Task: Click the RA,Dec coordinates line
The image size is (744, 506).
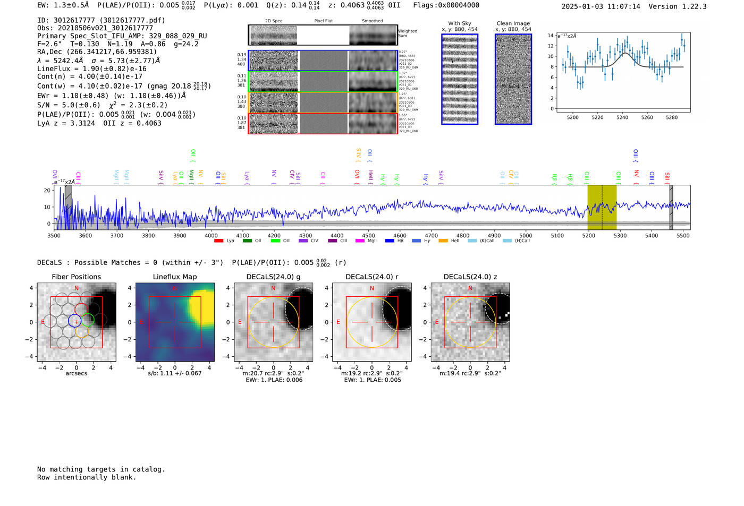Action: point(97,52)
